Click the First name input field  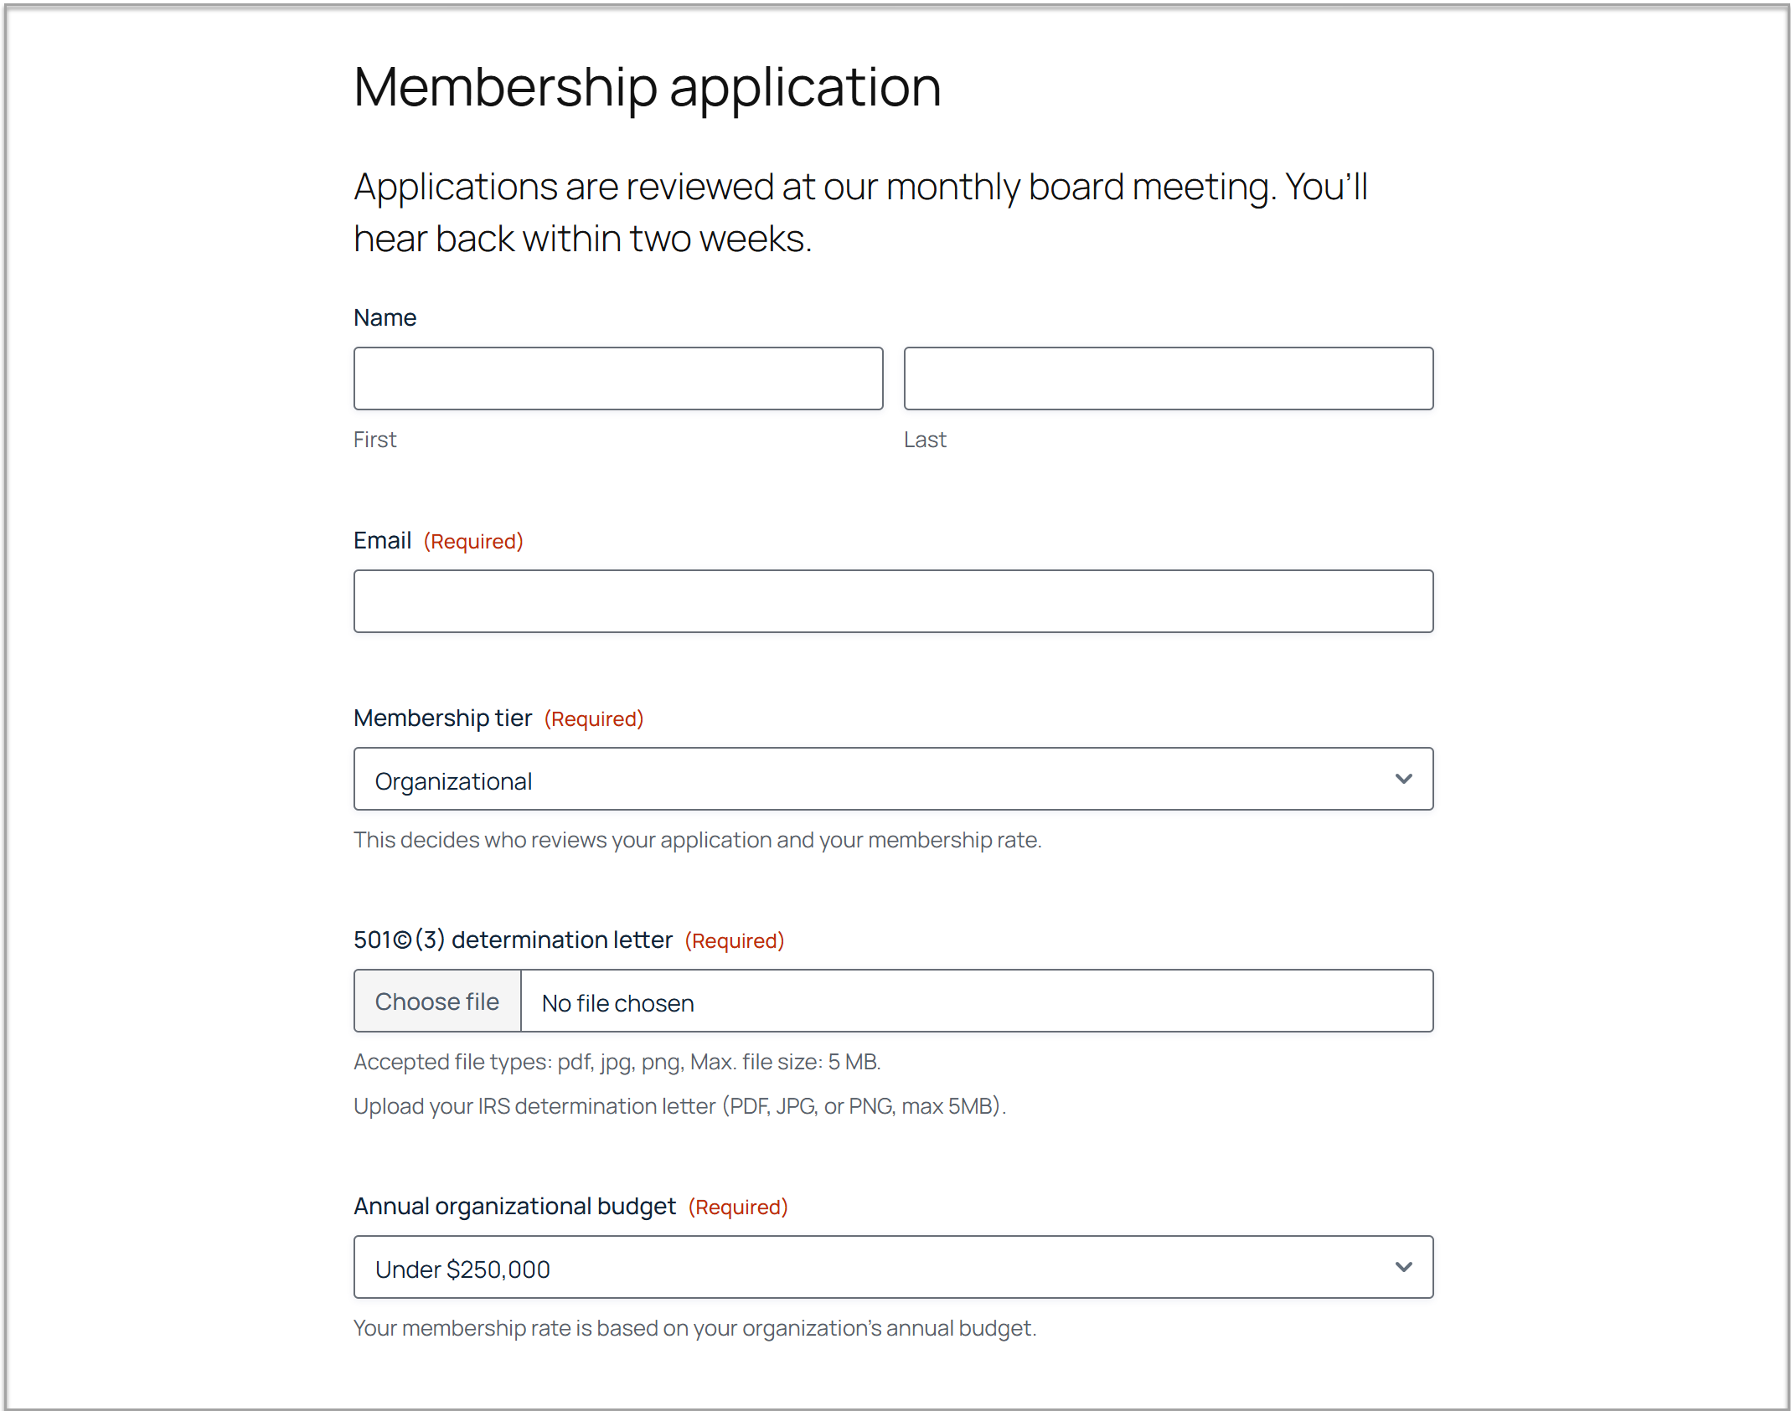coord(618,378)
